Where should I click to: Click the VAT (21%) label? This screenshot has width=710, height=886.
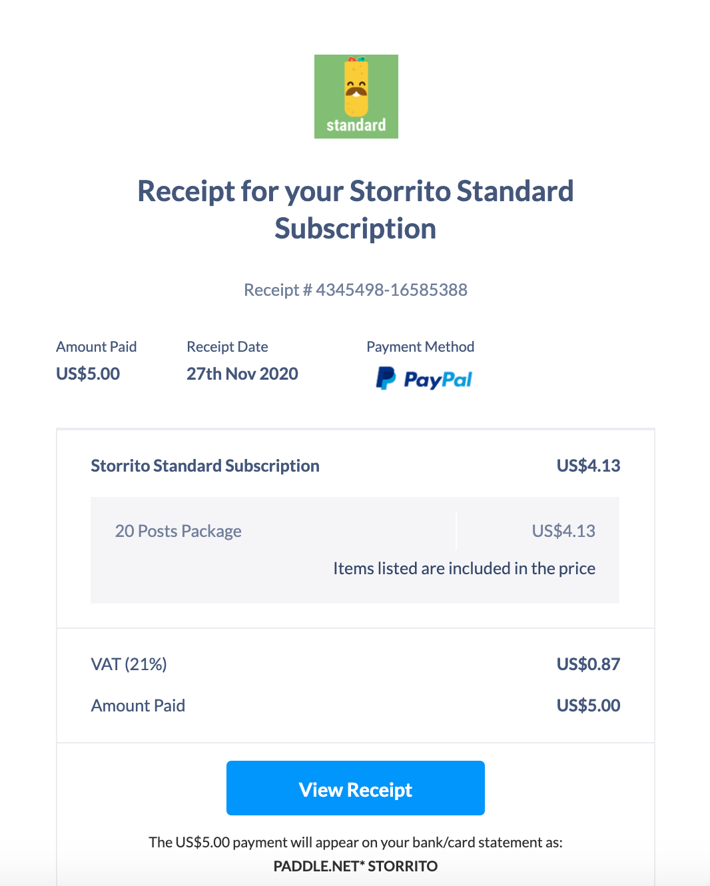[129, 664]
